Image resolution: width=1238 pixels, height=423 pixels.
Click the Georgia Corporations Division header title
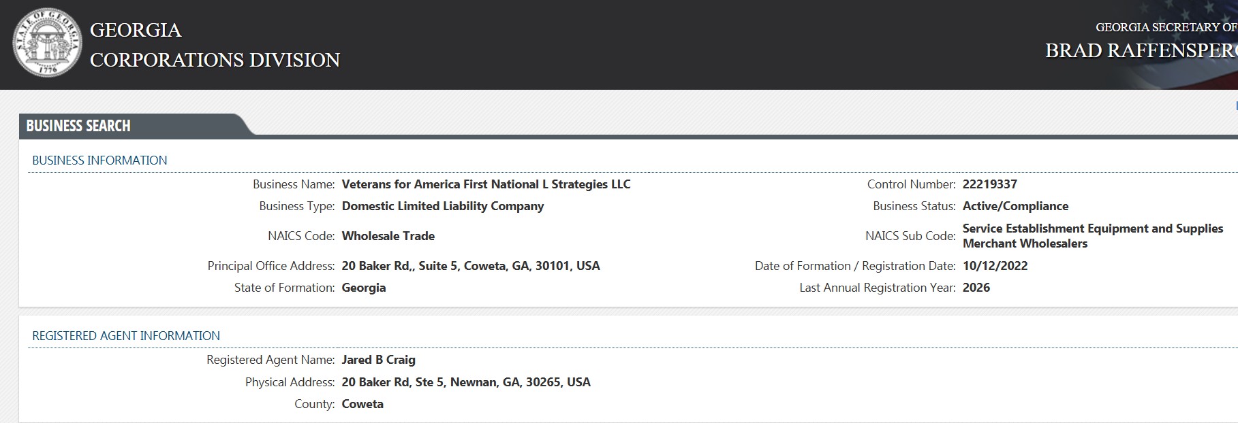pos(215,45)
